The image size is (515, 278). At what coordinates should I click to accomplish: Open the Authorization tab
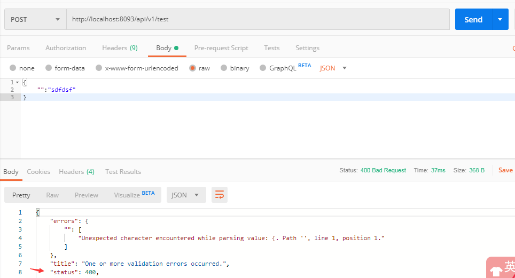[66, 48]
